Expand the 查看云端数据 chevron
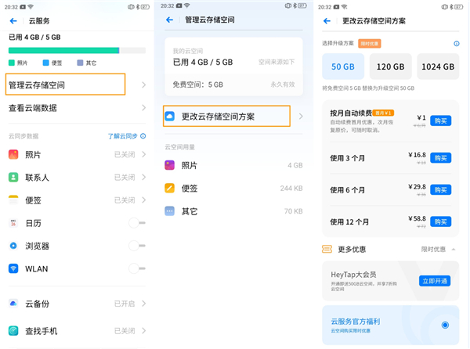The image size is (470, 349). click(144, 108)
